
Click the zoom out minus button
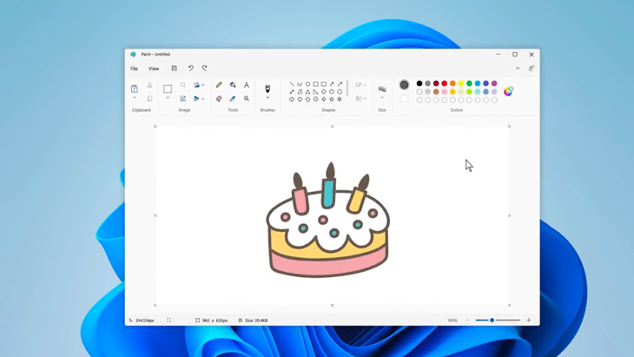pyautogui.click(x=467, y=321)
